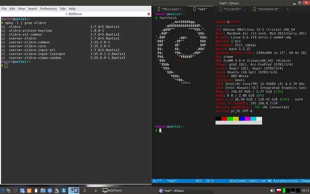The height and width of the screenshot is (194, 310).
Task: Click the Emacs eat prompt cursor
Action: point(160,131)
